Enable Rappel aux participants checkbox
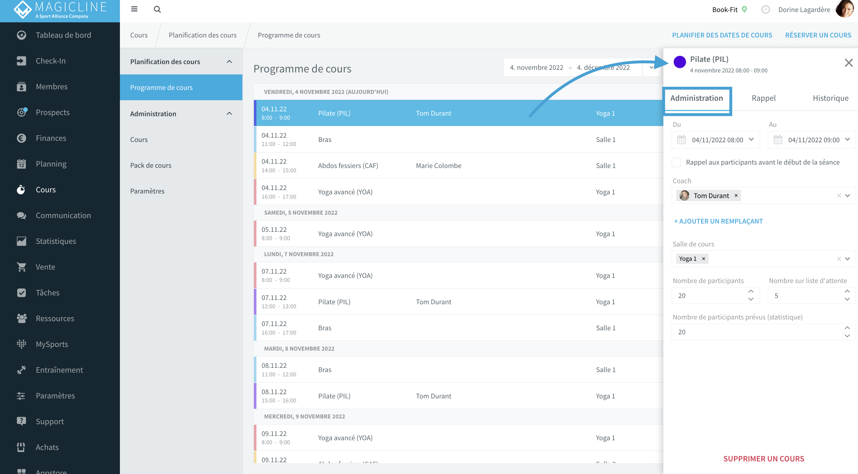 [x=676, y=162]
